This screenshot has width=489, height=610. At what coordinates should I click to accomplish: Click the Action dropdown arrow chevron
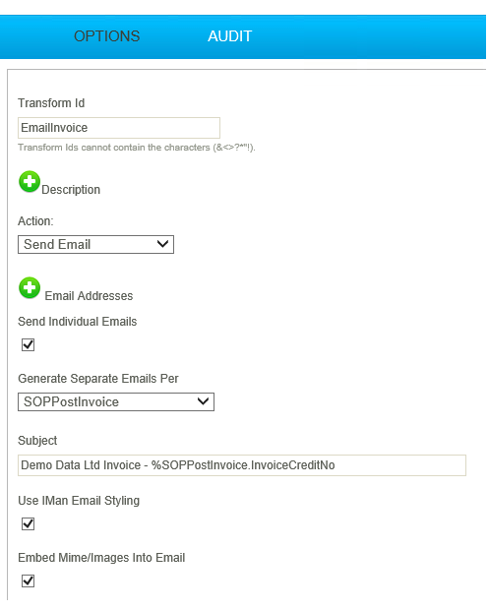pos(162,244)
